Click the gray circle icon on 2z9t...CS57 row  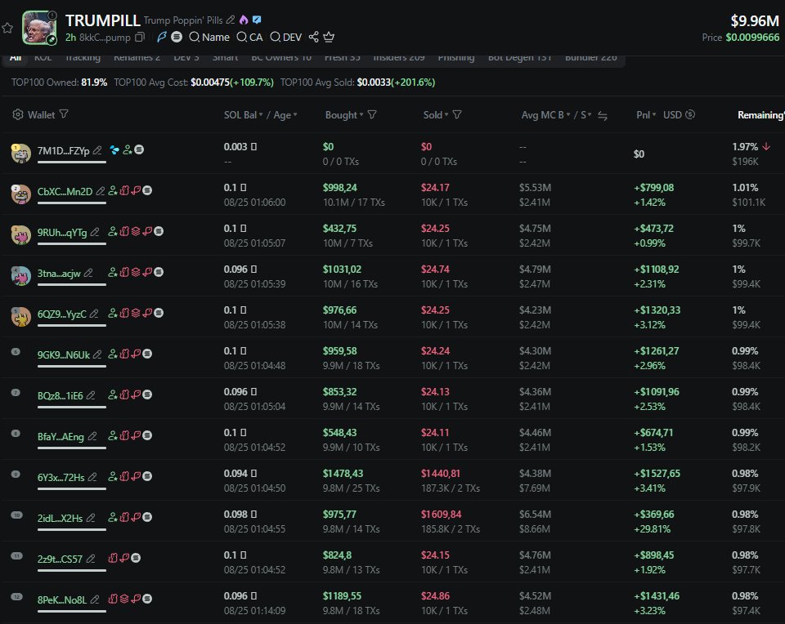coord(136,558)
